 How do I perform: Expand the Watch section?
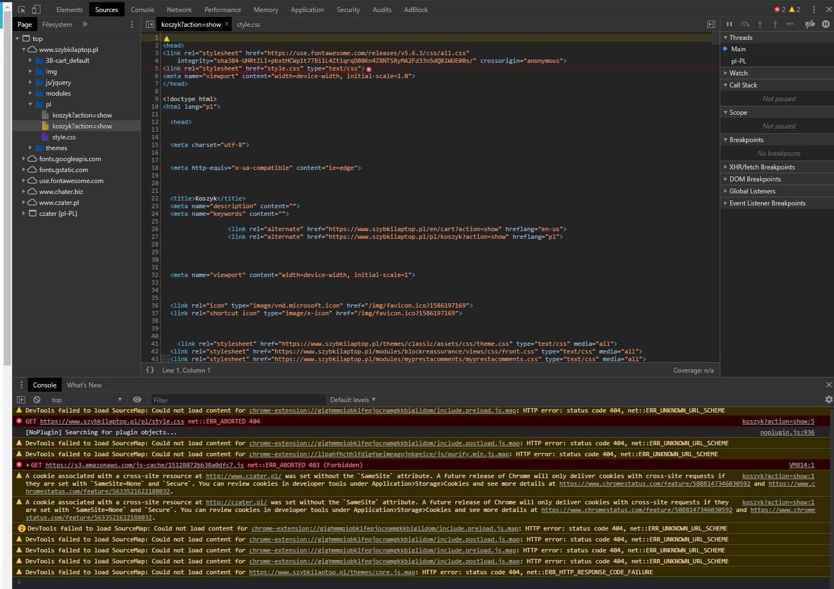[738, 73]
